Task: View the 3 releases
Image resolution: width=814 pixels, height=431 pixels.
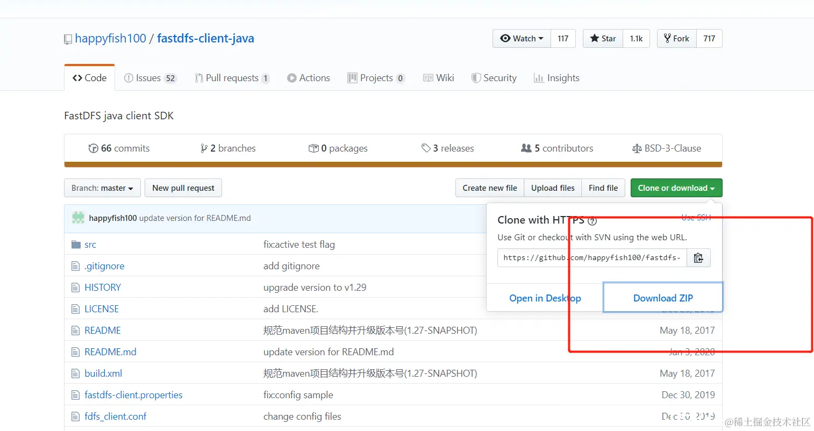Action: point(448,148)
